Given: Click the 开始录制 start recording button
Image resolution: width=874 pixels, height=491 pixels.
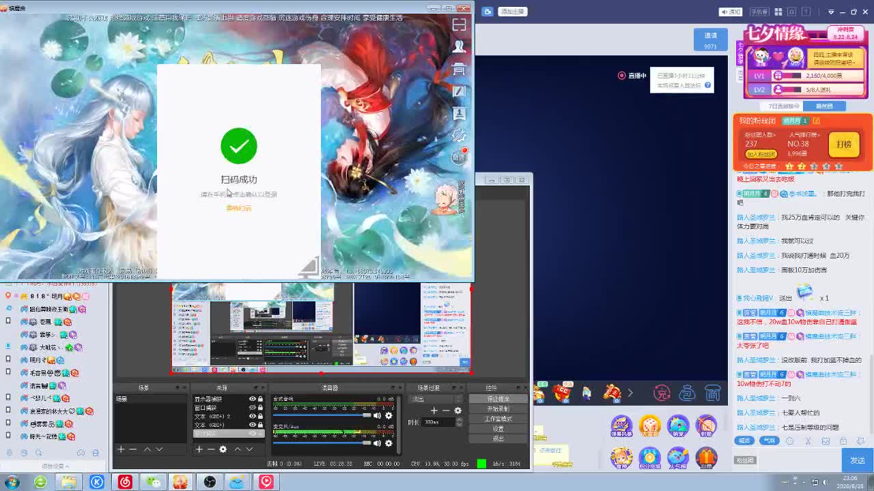Looking at the screenshot, I should (x=498, y=408).
